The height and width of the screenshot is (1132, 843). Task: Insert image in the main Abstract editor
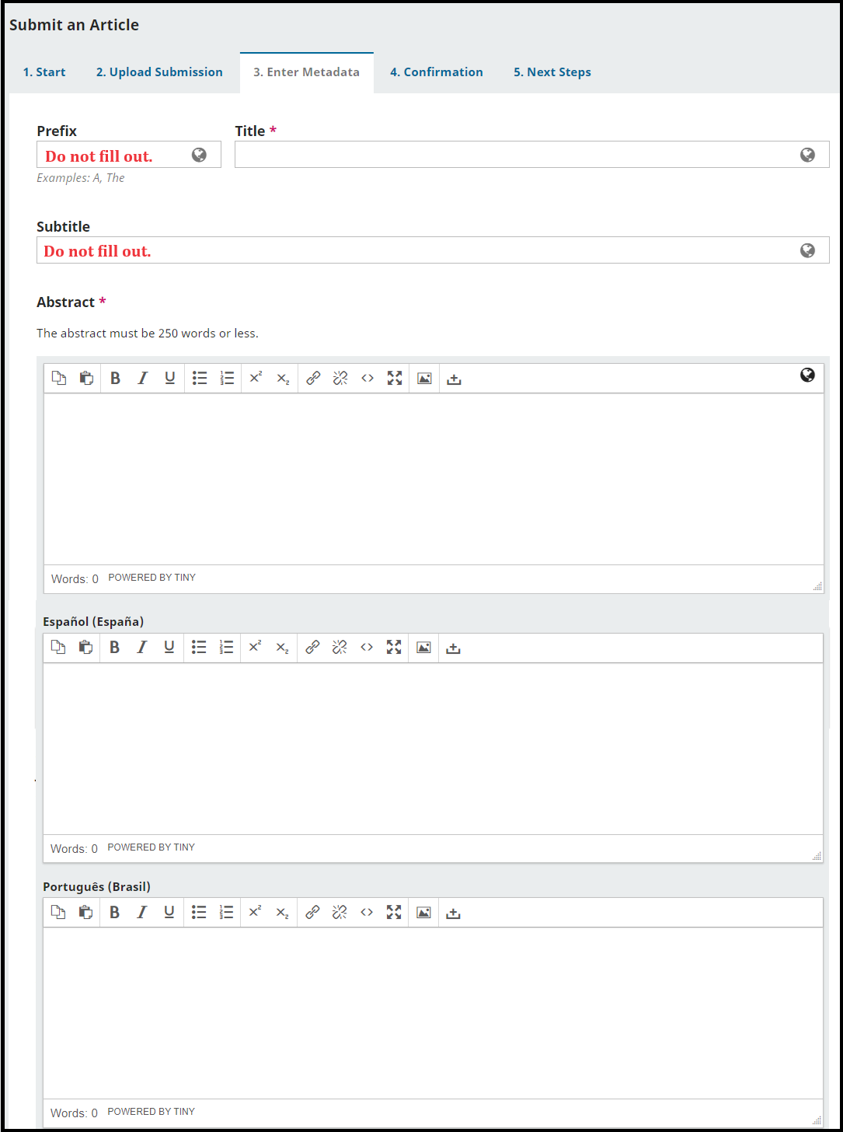[x=424, y=378]
